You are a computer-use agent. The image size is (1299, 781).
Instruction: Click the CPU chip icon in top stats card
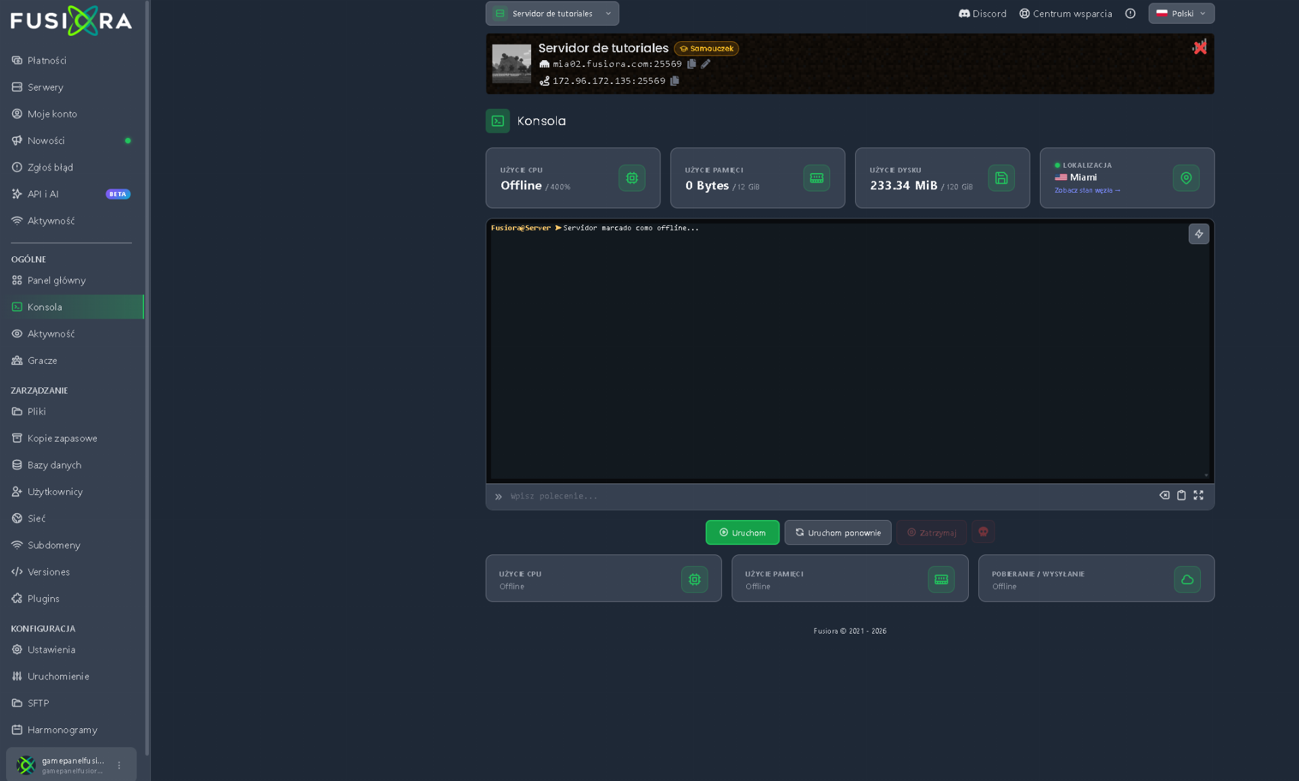[x=632, y=178]
